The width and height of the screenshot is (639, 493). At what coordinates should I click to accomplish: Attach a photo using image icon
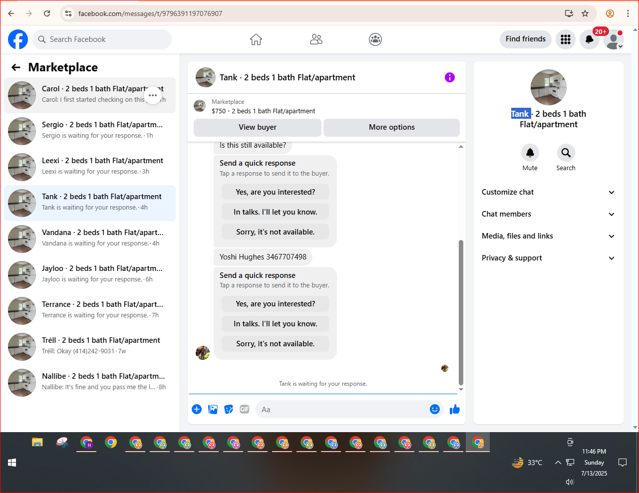(x=213, y=409)
